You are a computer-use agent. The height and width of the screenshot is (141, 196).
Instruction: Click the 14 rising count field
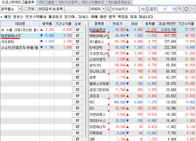(x=162, y=9)
